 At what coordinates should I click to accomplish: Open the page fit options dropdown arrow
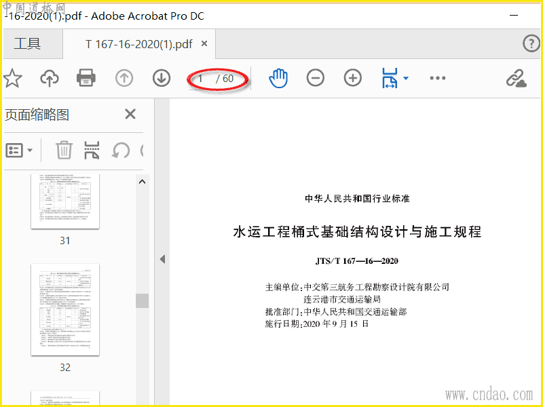coord(406,78)
